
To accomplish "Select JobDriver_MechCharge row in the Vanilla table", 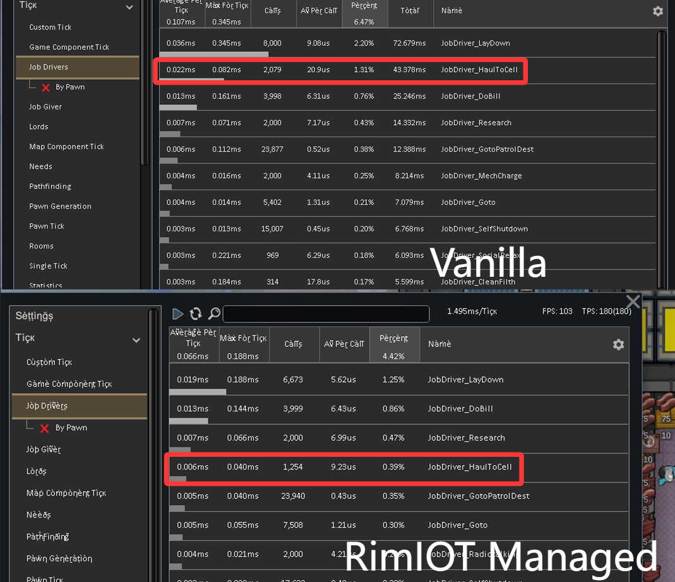I will point(407,176).
